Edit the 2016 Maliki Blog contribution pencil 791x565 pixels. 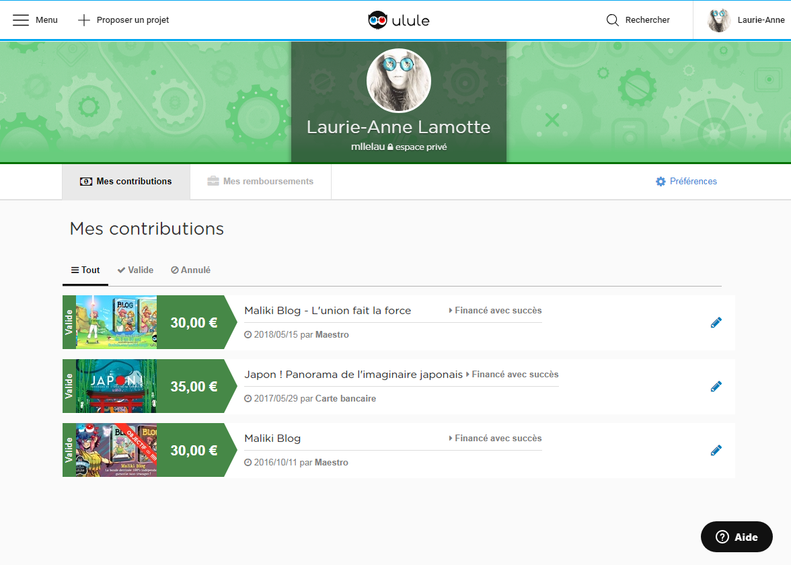(x=716, y=451)
